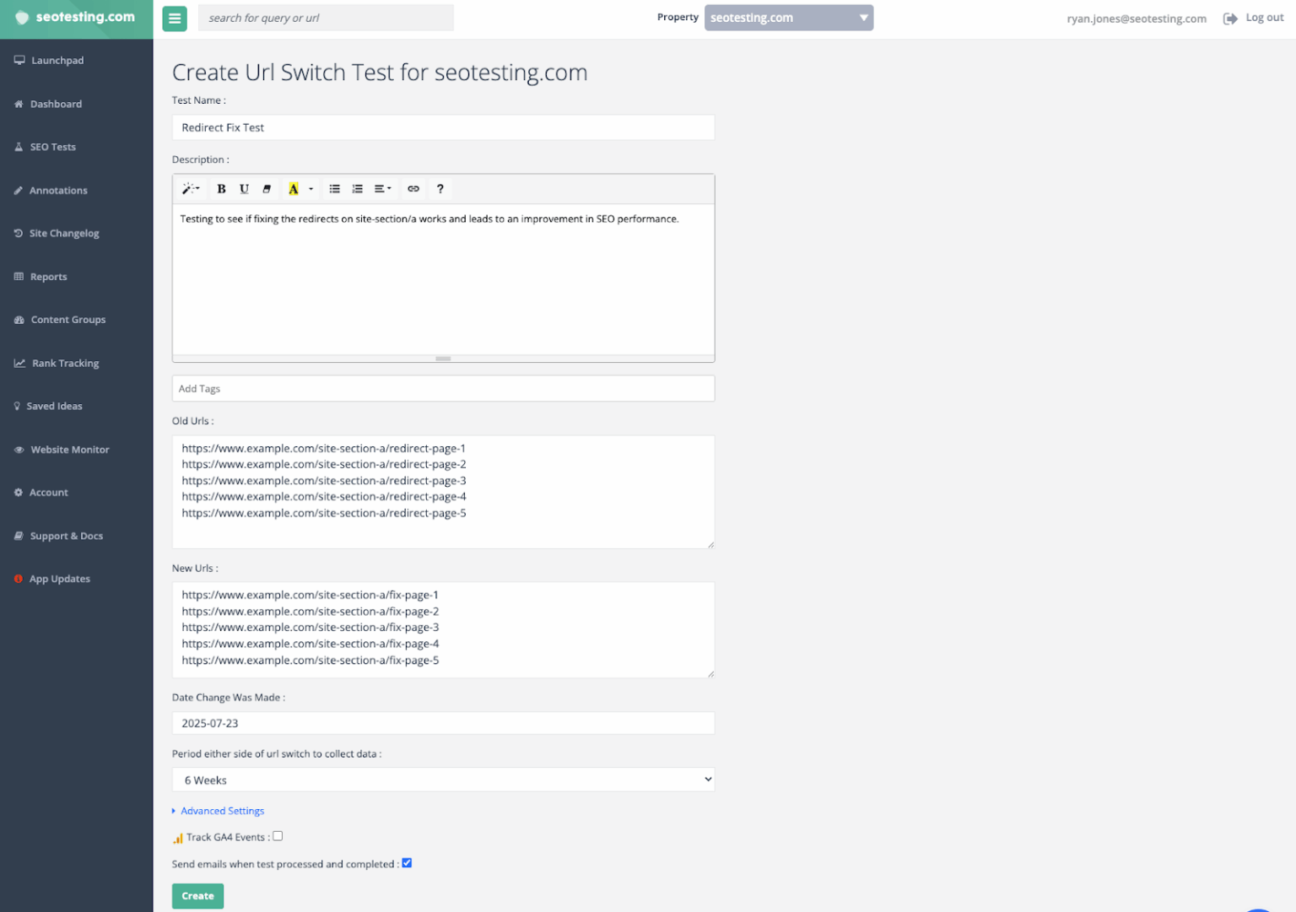This screenshot has height=912, width=1296.
Task: Open the green hamburger menu icon
Action: [174, 17]
